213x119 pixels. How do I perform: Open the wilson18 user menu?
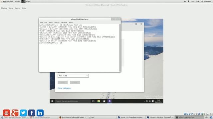point(206,1)
